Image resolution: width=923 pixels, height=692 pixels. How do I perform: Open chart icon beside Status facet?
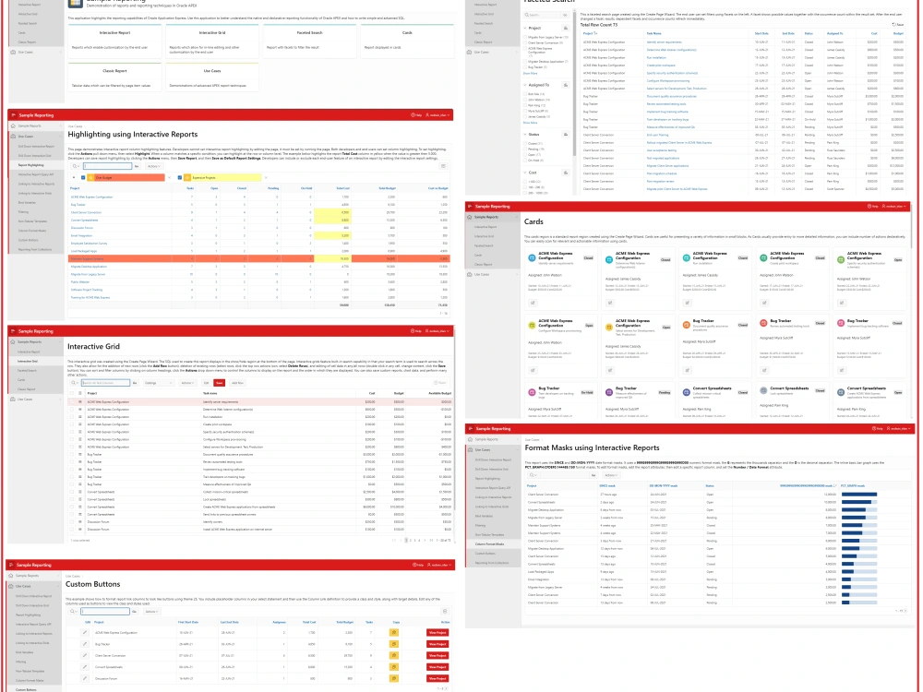click(566, 135)
